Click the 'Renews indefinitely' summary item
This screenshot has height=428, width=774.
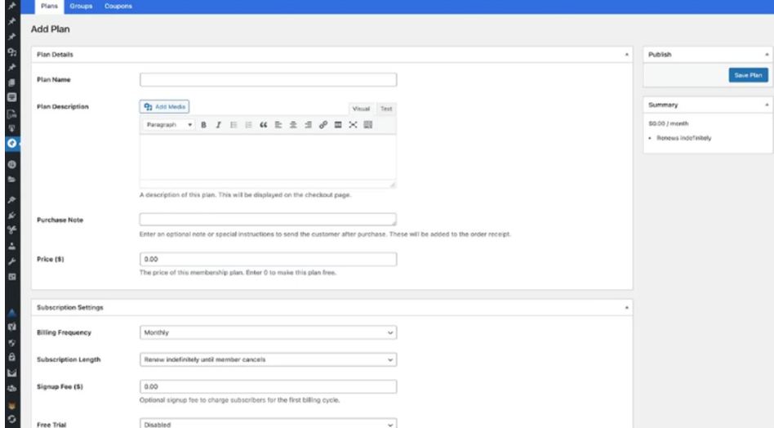point(683,138)
